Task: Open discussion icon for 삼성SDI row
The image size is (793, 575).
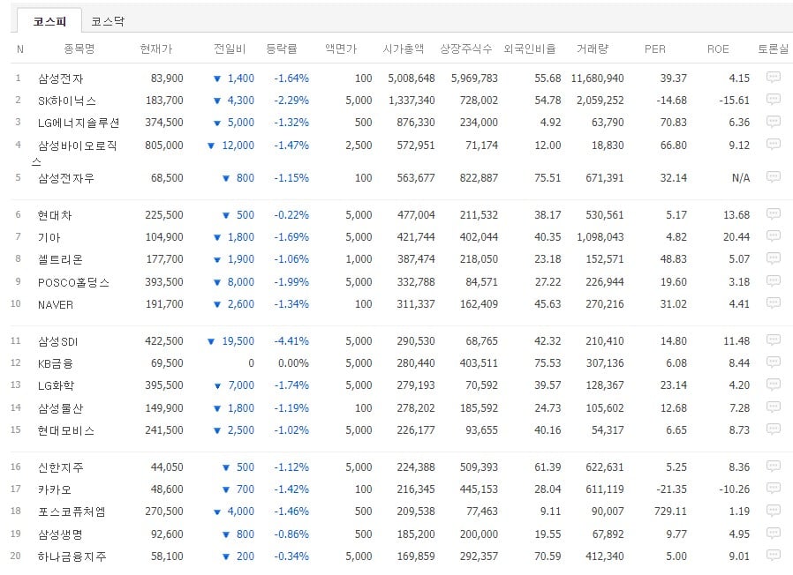Action: [773, 340]
